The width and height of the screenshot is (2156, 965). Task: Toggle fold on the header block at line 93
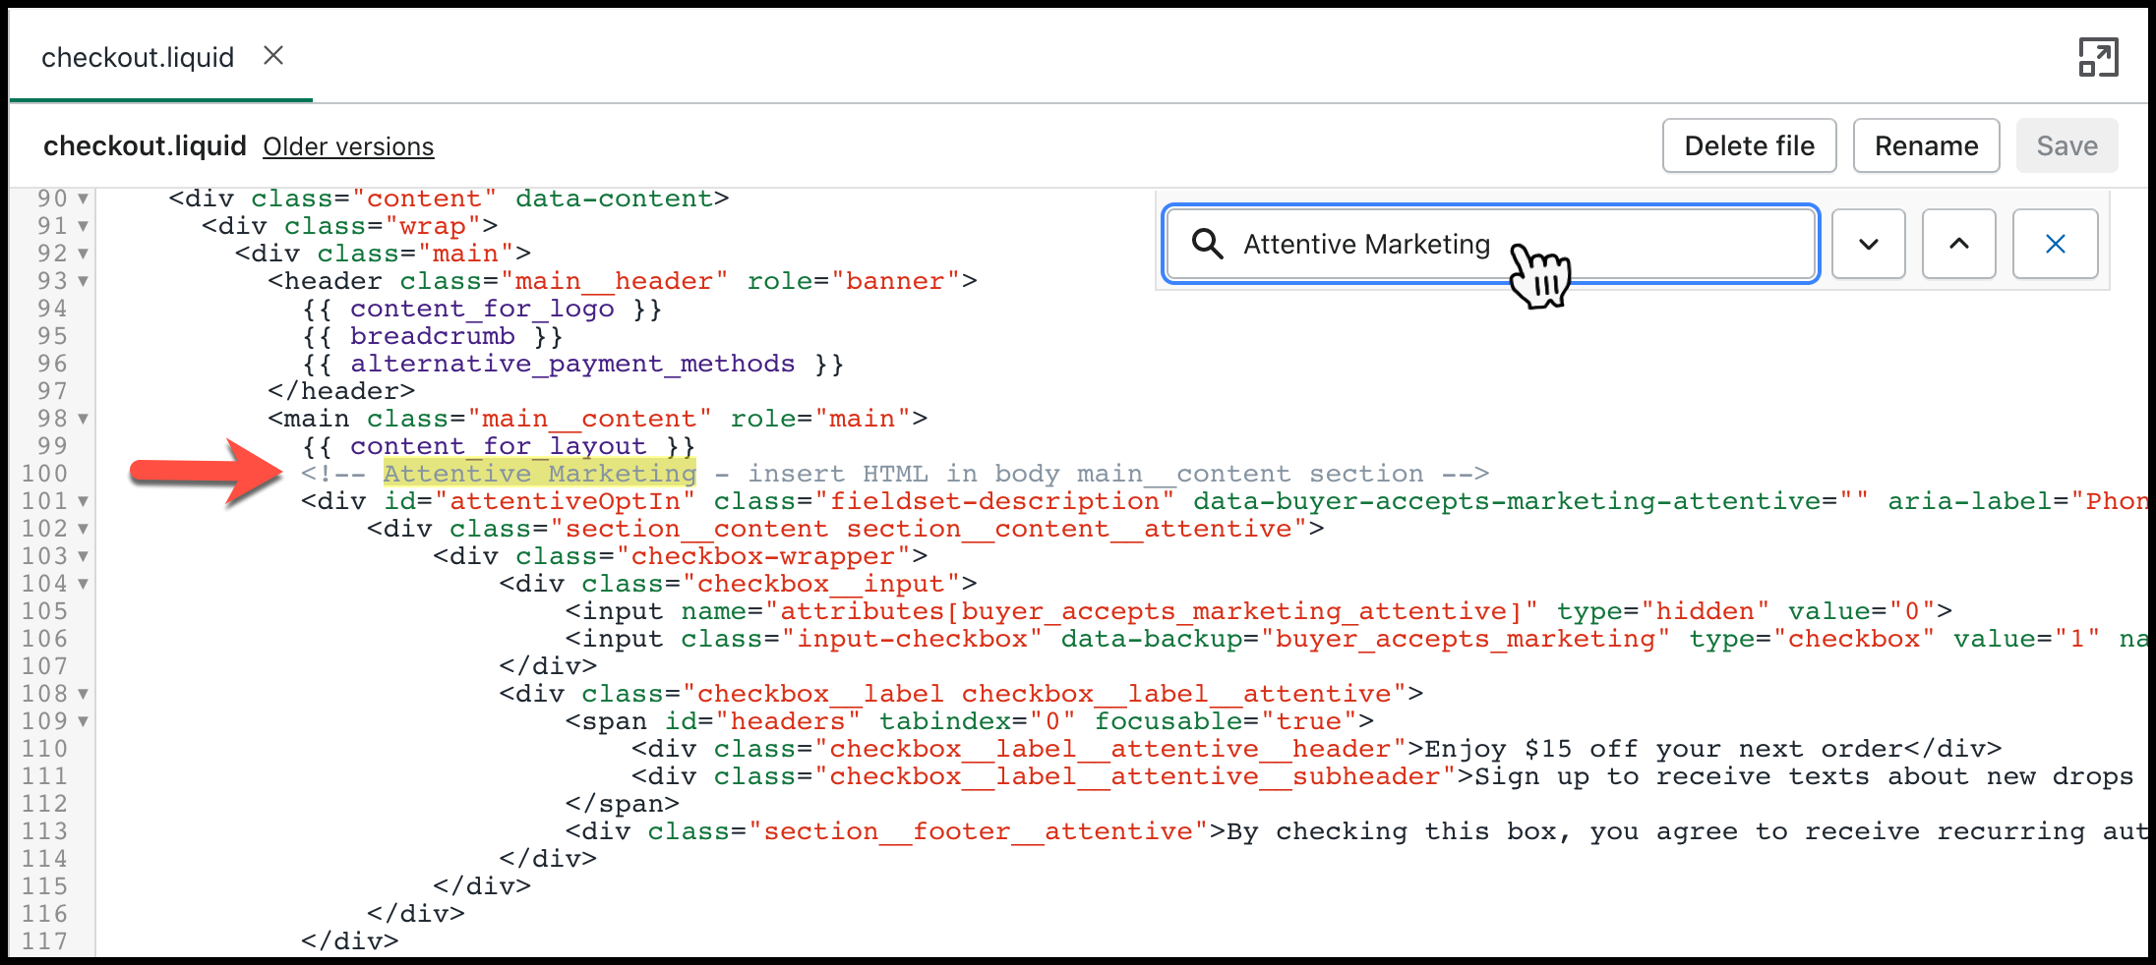84,280
